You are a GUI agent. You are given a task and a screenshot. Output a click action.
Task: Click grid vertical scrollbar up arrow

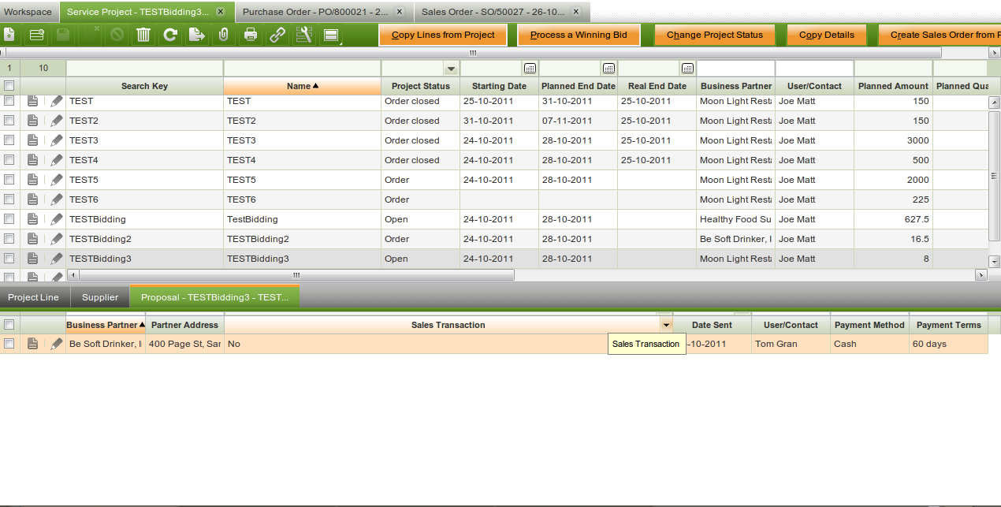point(994,103)
